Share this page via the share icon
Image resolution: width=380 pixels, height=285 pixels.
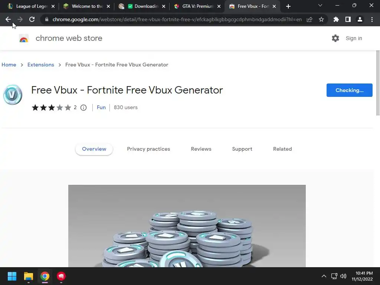click(309, 19)
